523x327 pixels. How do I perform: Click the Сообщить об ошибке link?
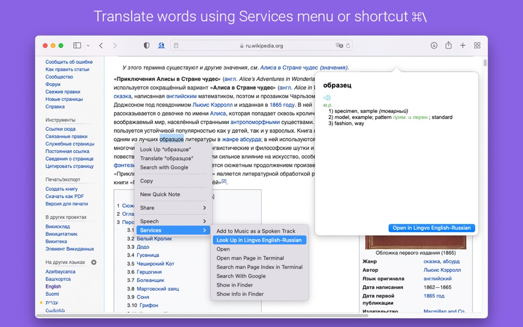(69, 62)
